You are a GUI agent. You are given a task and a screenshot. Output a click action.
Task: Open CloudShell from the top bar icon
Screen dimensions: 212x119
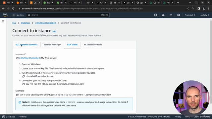tap(155, 15)
